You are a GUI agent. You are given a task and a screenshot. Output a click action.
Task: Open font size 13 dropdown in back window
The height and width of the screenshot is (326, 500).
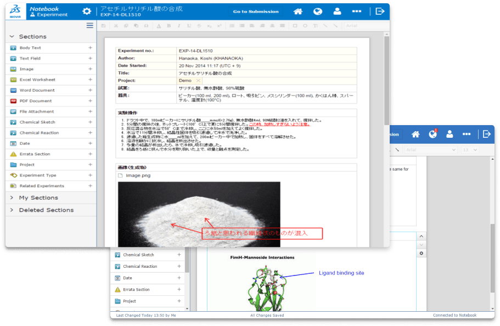tap(470, 150)
